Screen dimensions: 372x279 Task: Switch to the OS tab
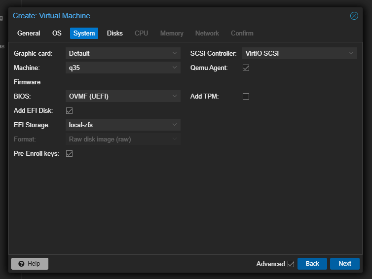(57, 33)
